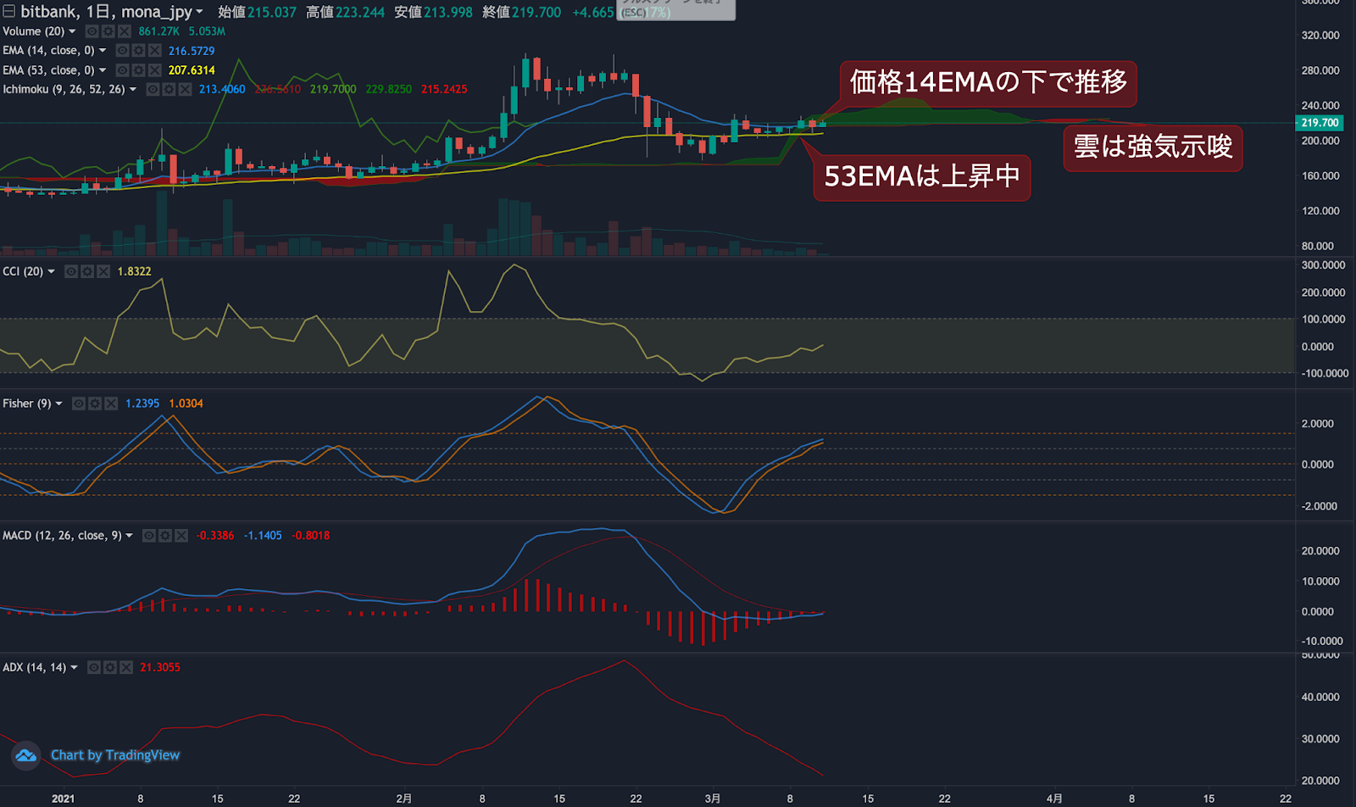Viewport: 1356px width, 807px height.
Task: Expand the Fisher (9) dropdown arrow
Action: click(58, 403)
